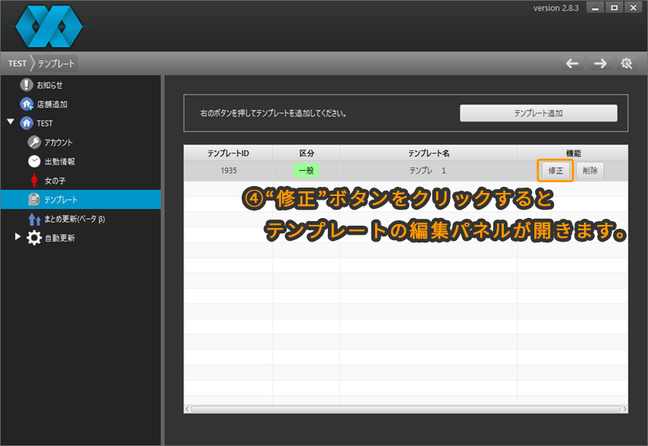This screenshot has width=648, height=446.
Task: Select 店舗追加 in the sidebar
Action: [x=52, y=104]
